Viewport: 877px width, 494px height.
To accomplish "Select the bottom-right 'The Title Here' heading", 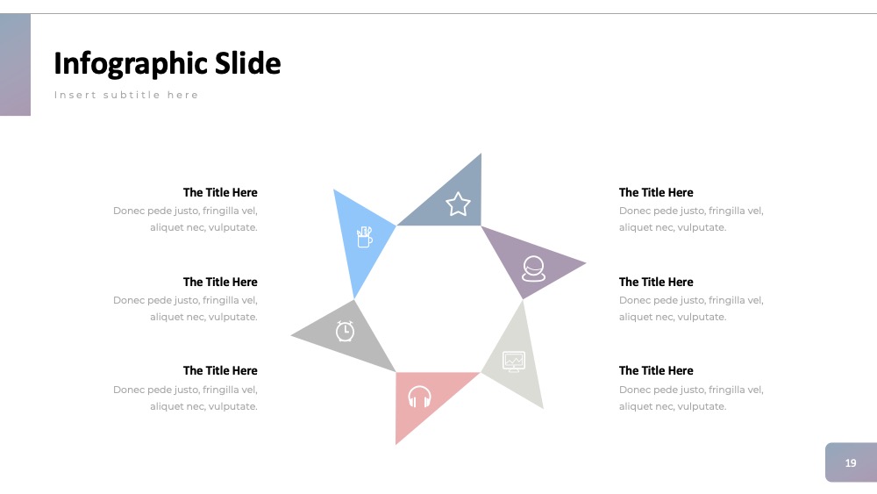I will pos(656,371).
